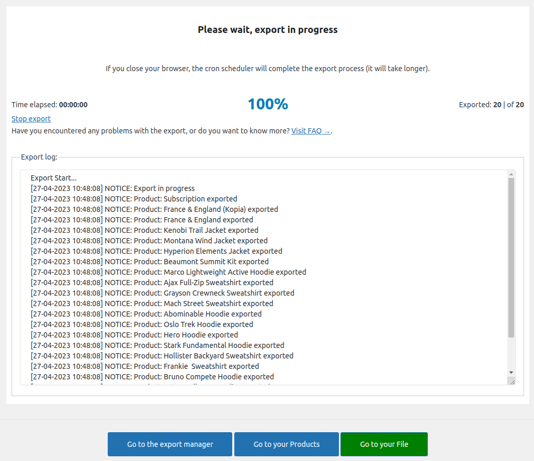Click the Hollister Backyard Sweatshirt entry

162,356
